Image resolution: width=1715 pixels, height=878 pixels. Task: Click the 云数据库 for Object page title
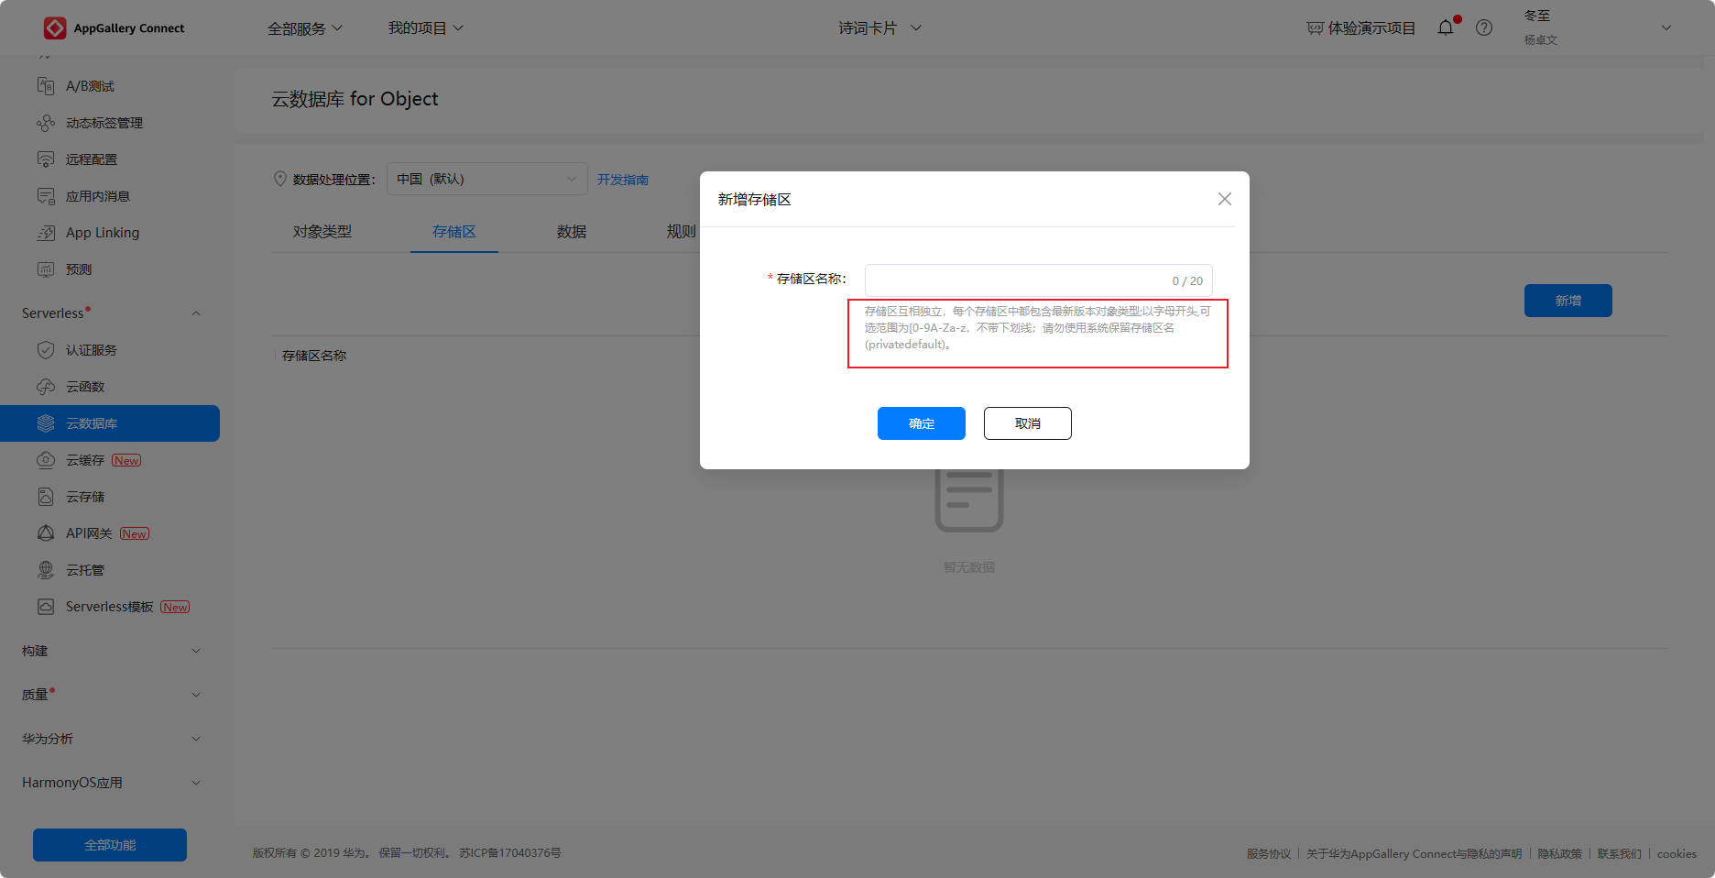(x=355, y=99)
